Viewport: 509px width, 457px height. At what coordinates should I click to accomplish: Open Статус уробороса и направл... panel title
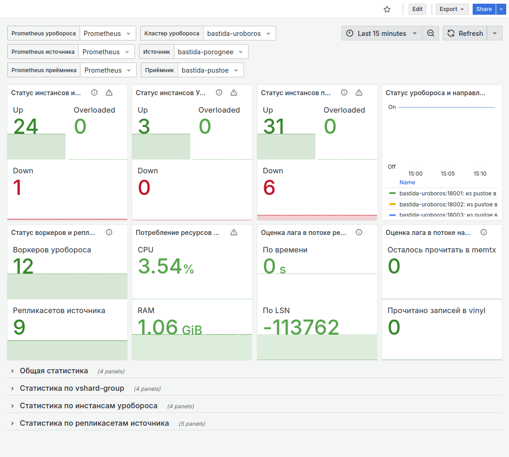coord(435,93)
